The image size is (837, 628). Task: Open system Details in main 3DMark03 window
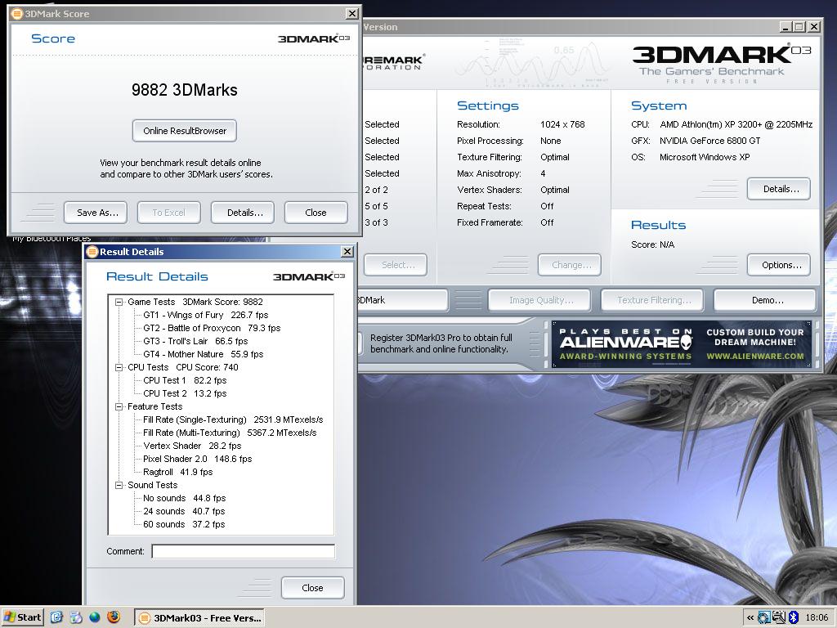pyautogui.click(x=778, y=189)
